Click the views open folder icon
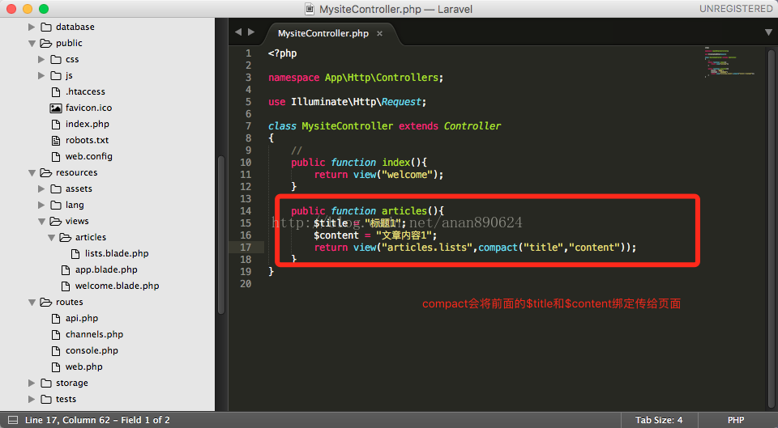778x428 pixels. [56, 221]
